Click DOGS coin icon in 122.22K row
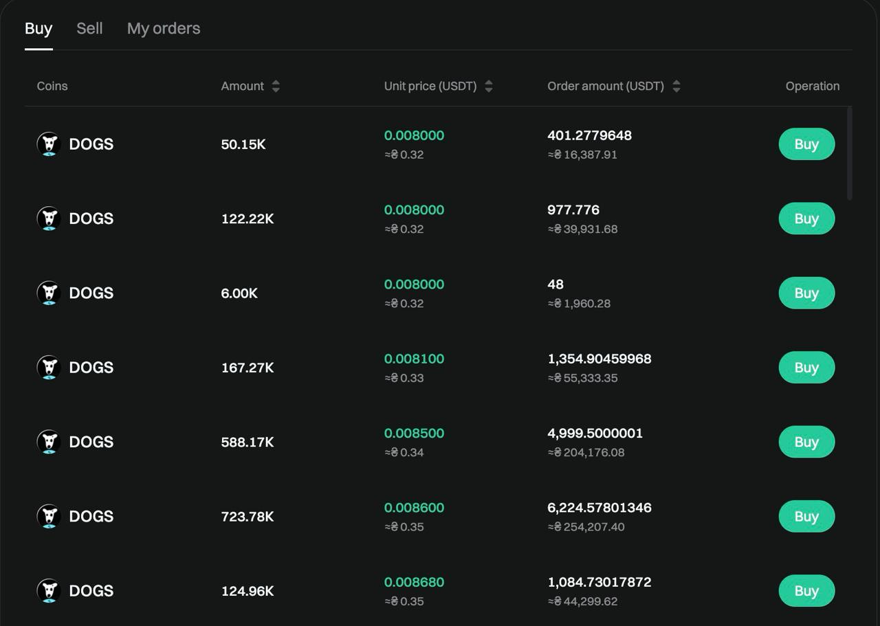 [x=49, y=219]
